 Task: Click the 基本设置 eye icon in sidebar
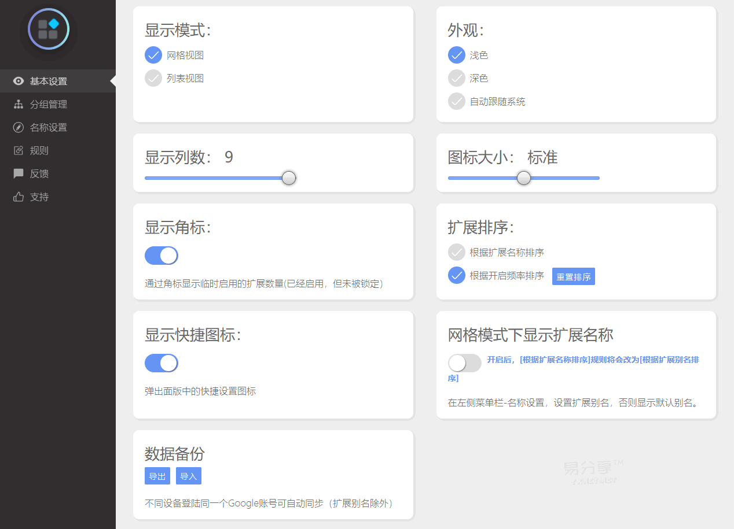tap(17, 81)
